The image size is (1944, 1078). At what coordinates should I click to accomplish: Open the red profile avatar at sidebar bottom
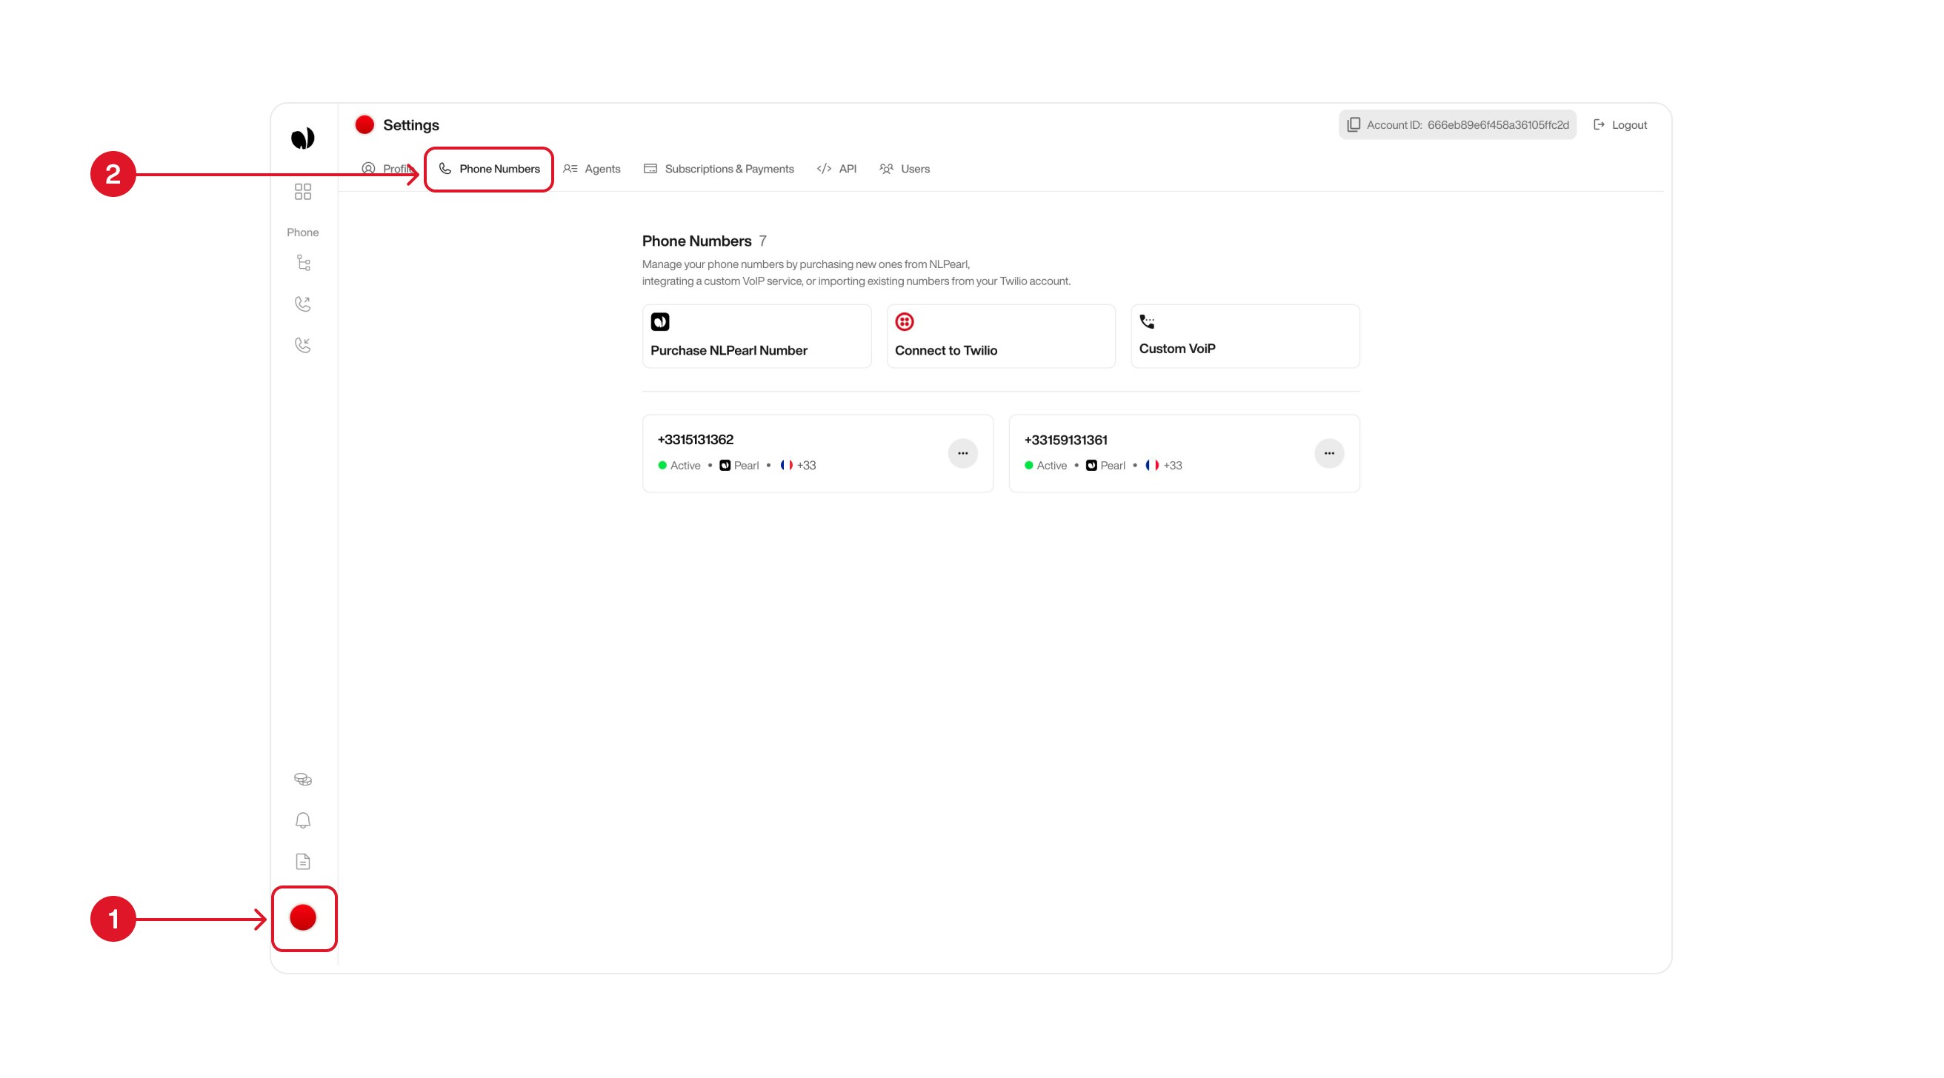click(303, 918)
